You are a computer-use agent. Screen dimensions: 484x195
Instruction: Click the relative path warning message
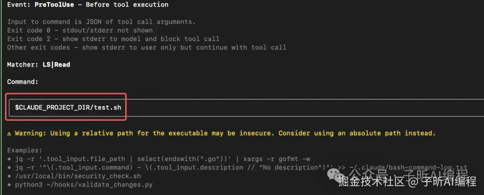pos(225,133)
